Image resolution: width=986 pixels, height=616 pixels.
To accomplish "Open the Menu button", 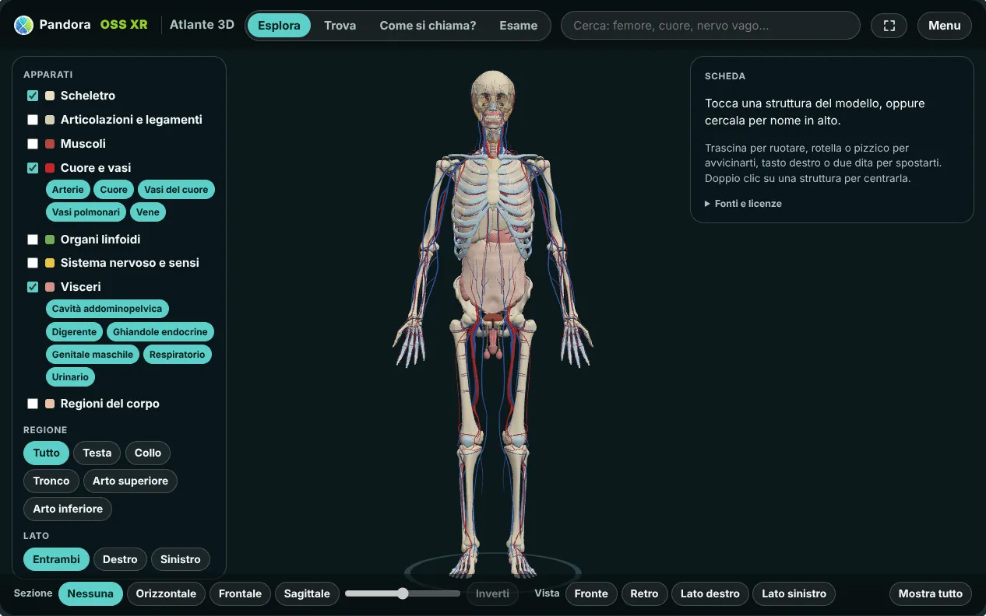I will point(944,26).
